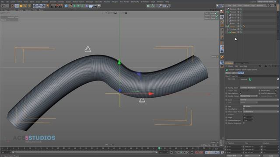Switch to Basic tab in attributes
Screen dimensions: 280x157
(x=228, y=73)
